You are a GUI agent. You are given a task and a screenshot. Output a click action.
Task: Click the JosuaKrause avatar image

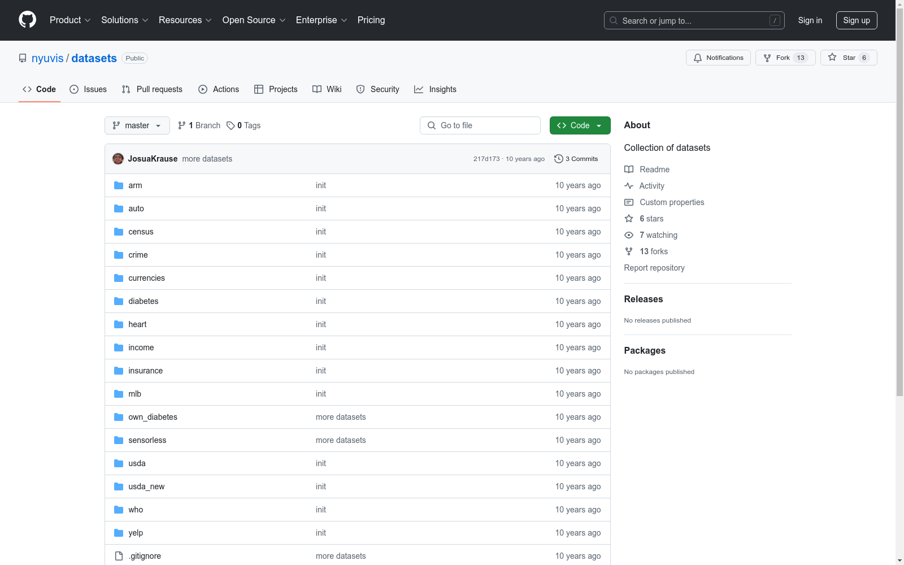118,159
